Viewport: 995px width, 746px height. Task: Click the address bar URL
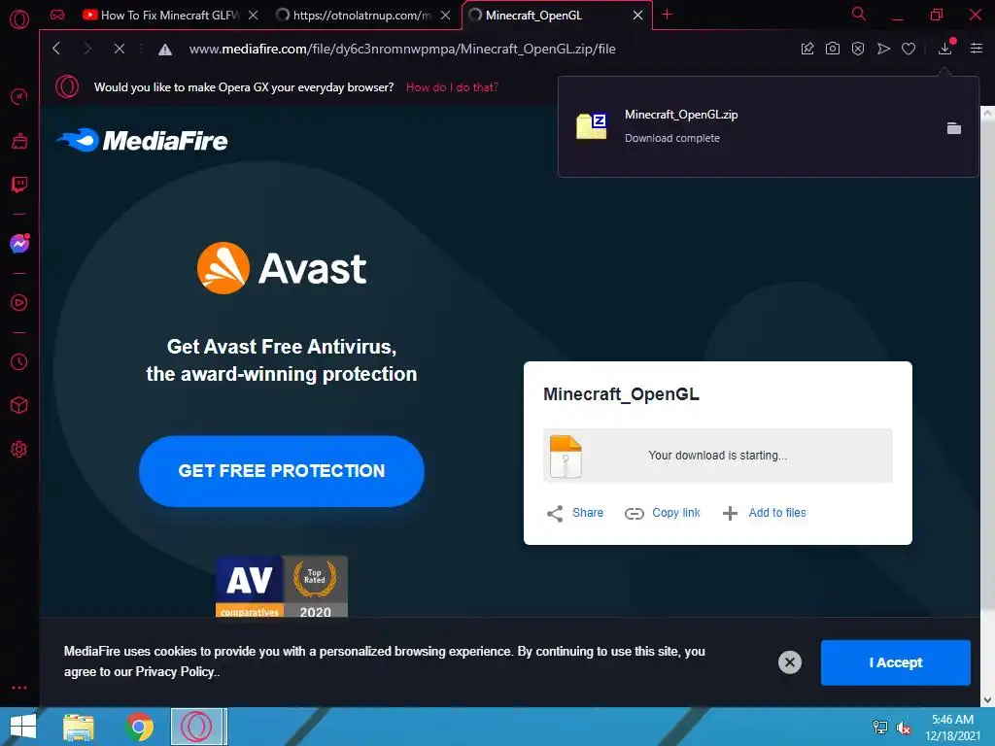point(402,49)
